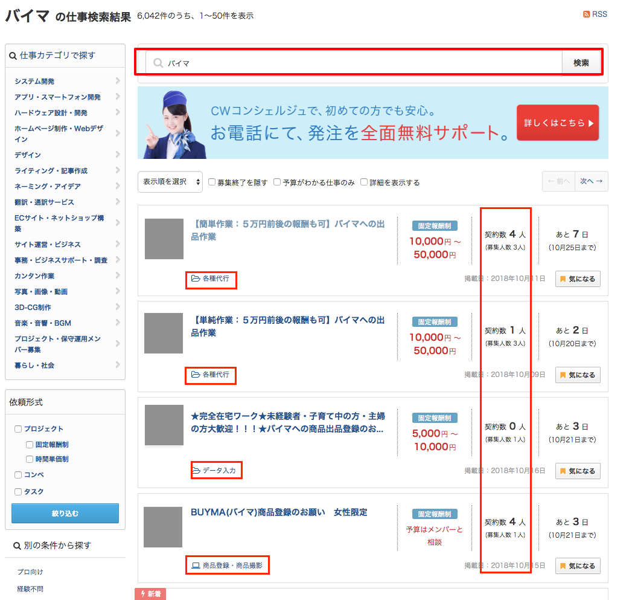Open 写真・画像・動画 category
632x600 pixels.
[x=41, y=292]
